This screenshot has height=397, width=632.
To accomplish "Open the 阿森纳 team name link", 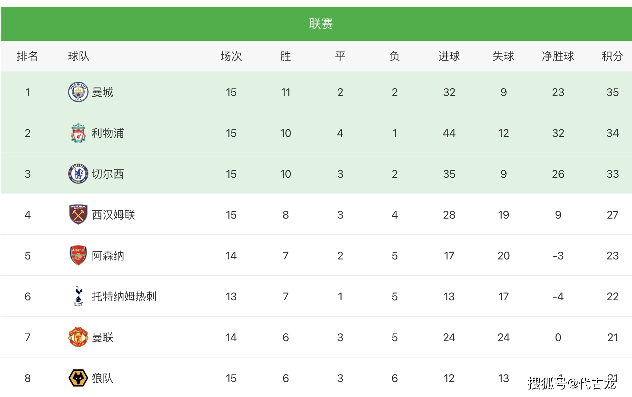I will click(108, 256).
